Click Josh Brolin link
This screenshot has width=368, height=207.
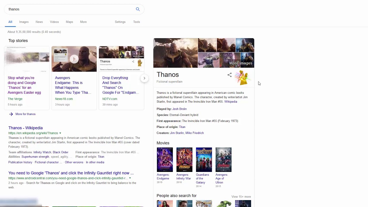point(179,109)
